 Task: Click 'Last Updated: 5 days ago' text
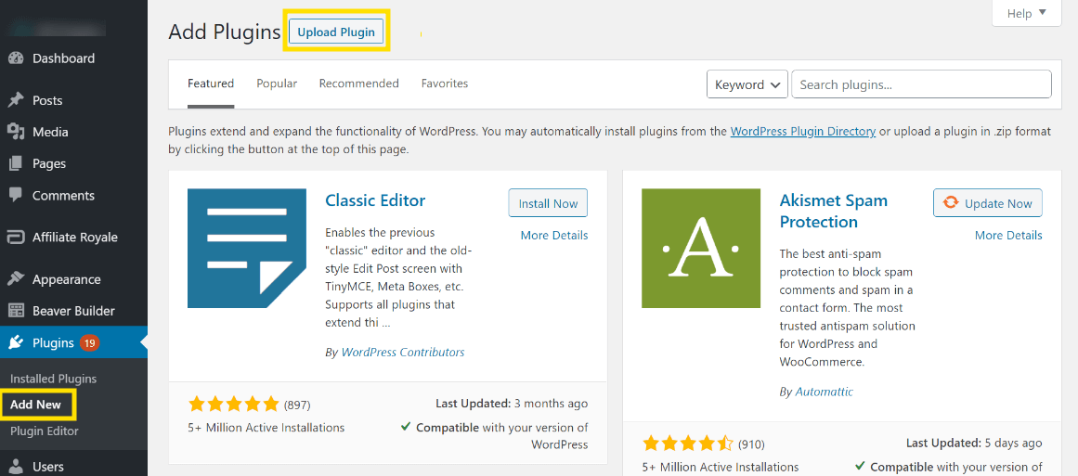(x=974, y=443)
